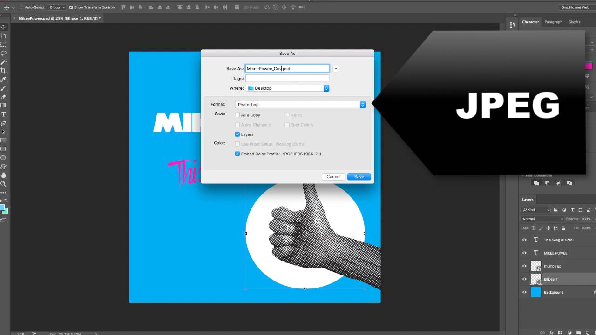Uncheck Show Transform Controls
The height and width of the screenshot is (335, 596).
tap(71, 7)
